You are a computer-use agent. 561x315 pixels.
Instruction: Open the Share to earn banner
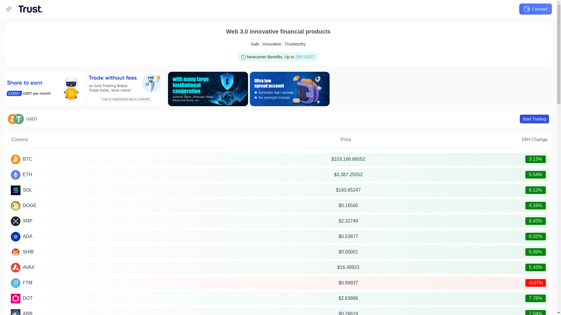click(45, 88)
